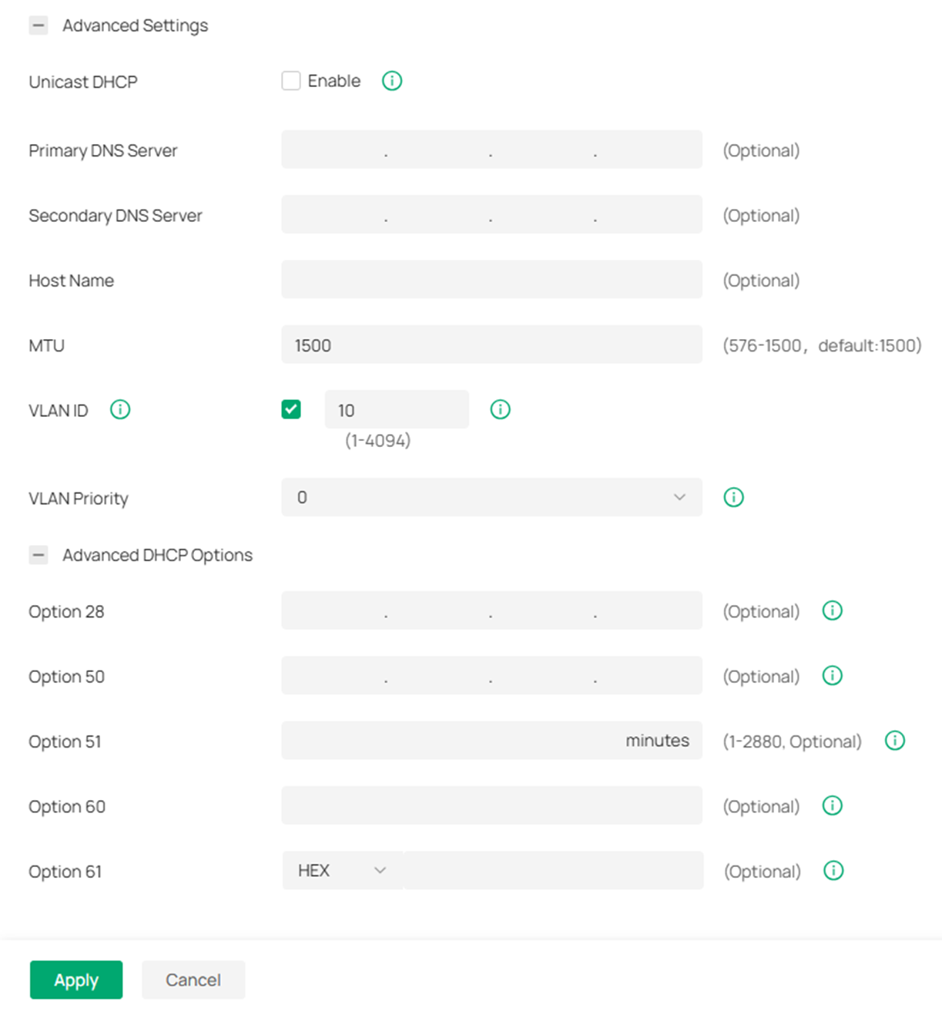Collapse the Advanced DHCP Options section
This screenshot has height=1022, width=942.
[x=38, y=554]
